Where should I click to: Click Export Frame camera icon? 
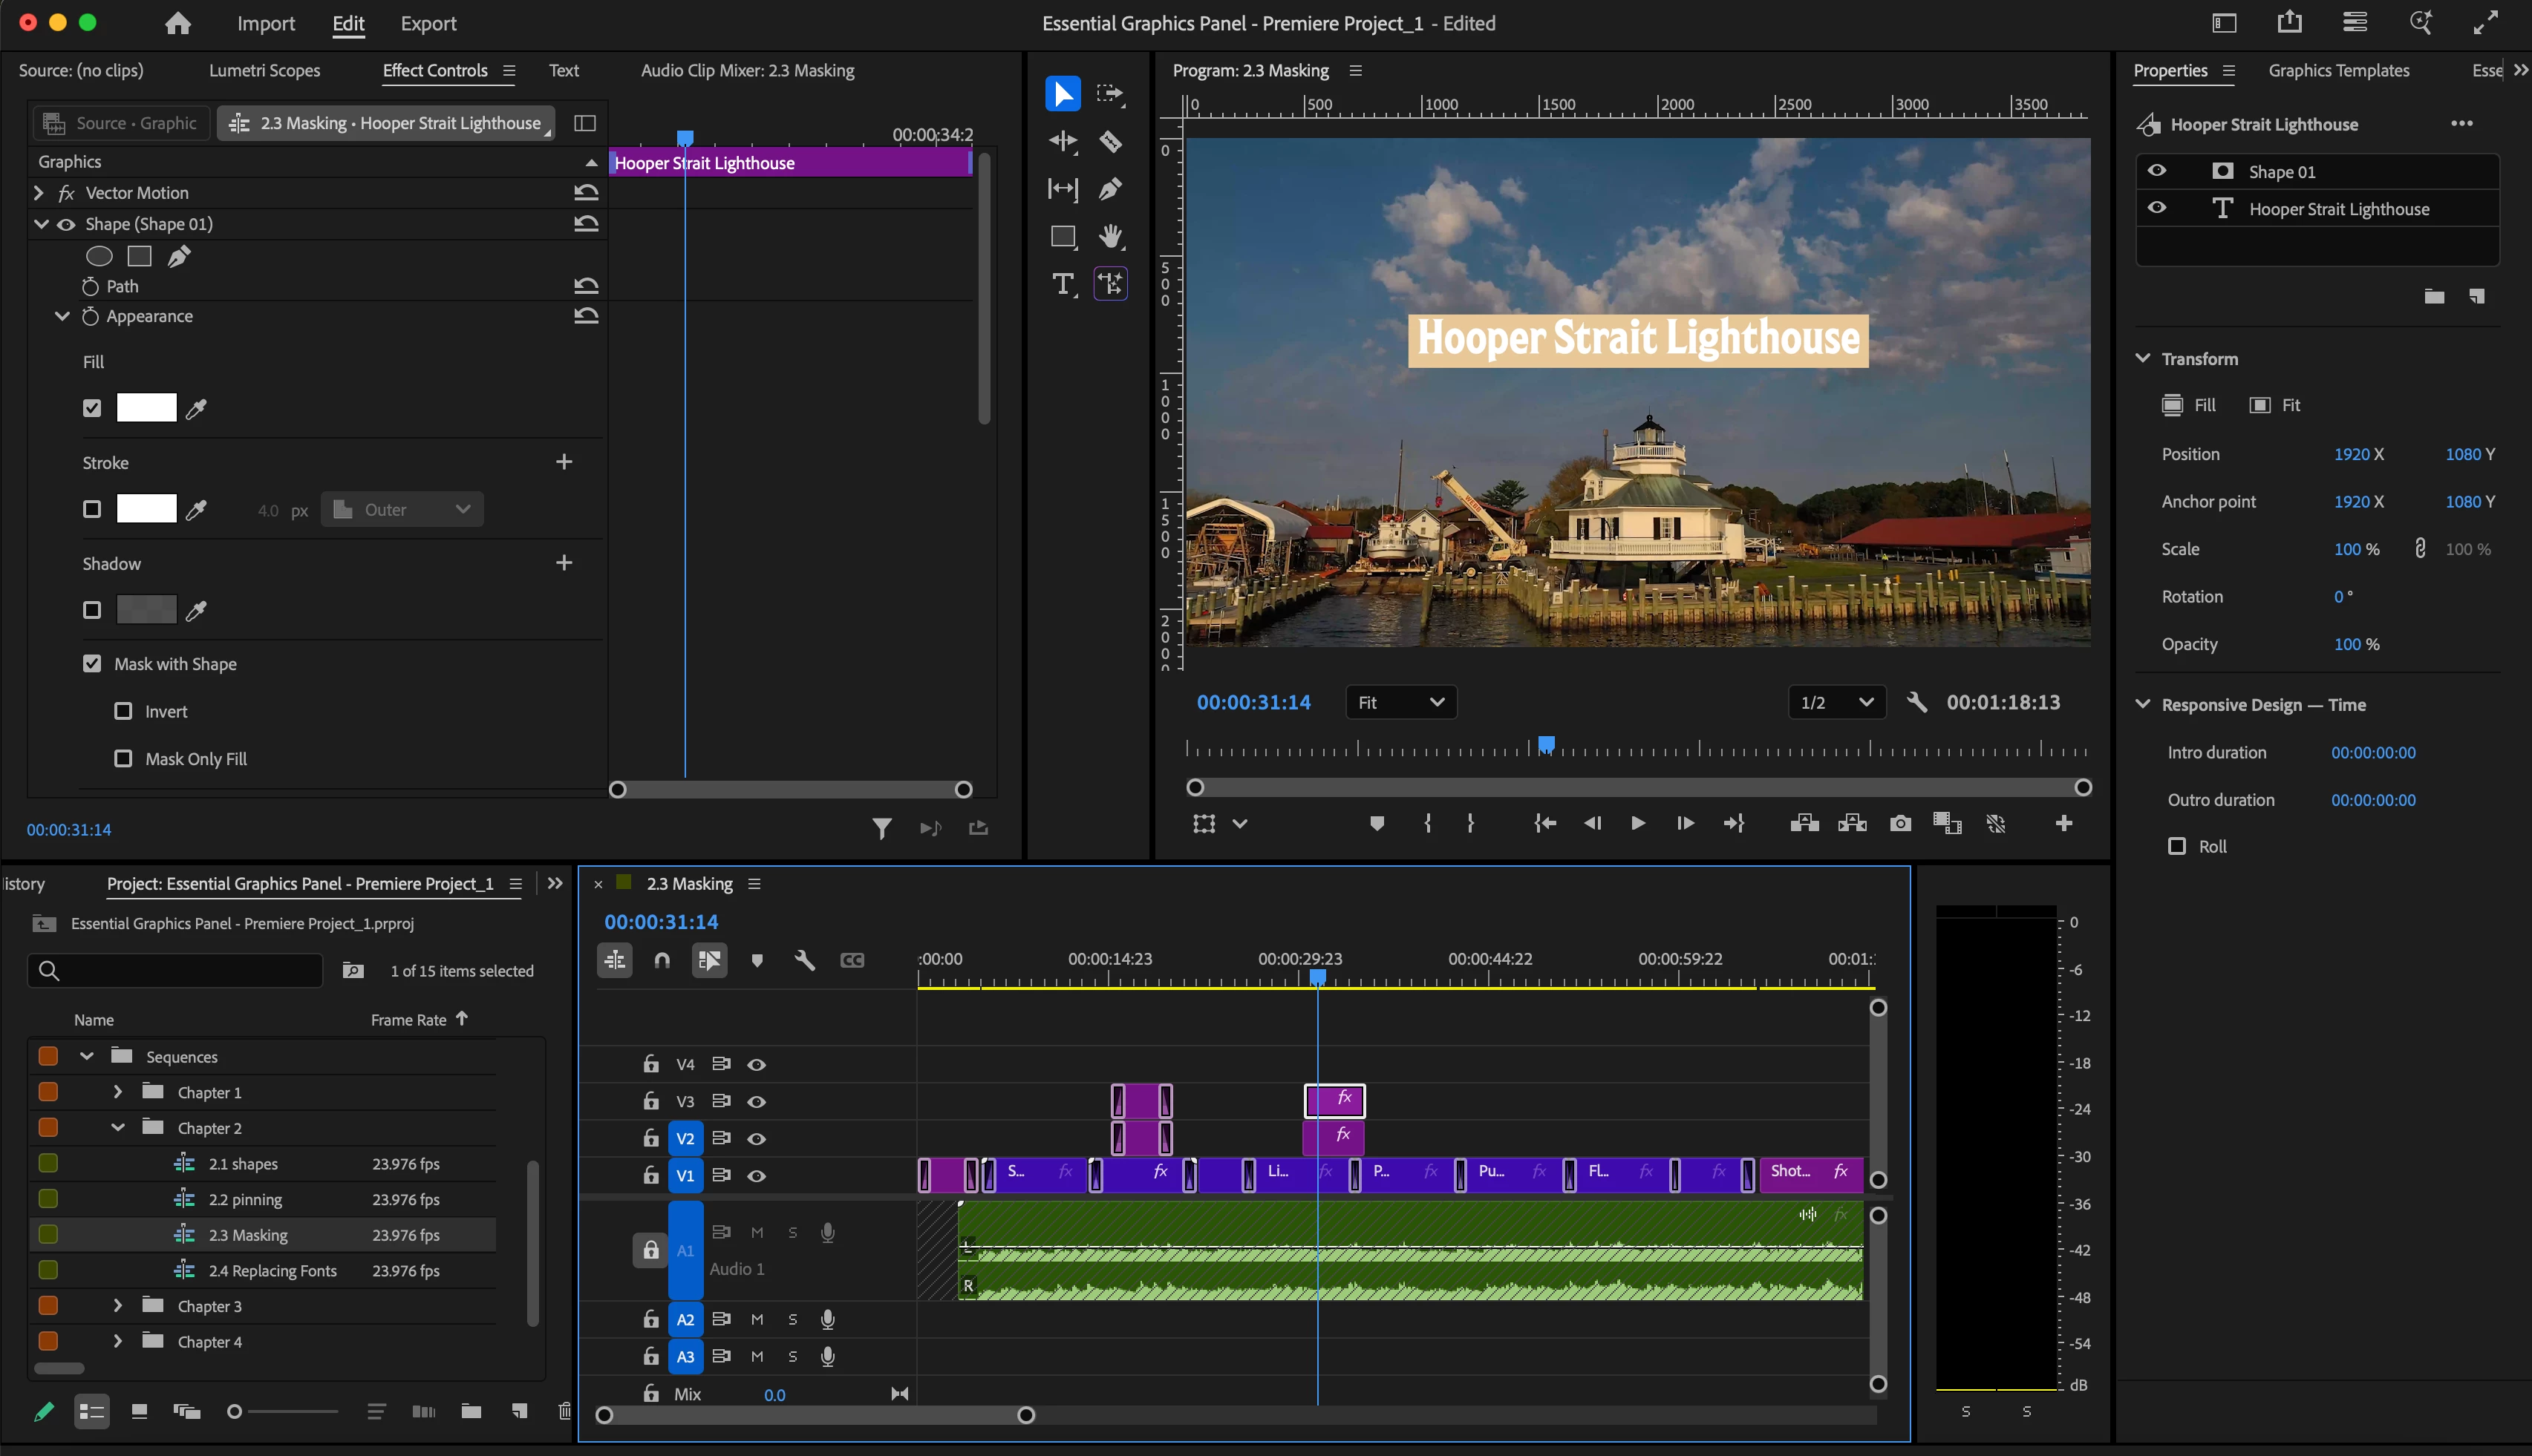point(1900,823)
